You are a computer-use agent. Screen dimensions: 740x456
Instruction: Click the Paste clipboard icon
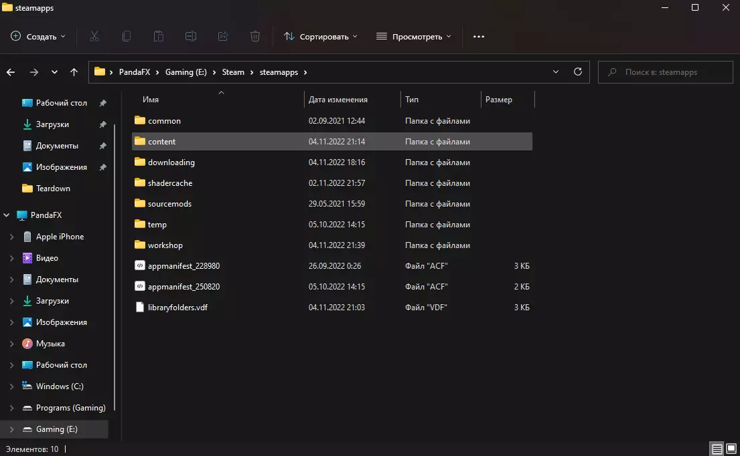(x=159, y=36)
